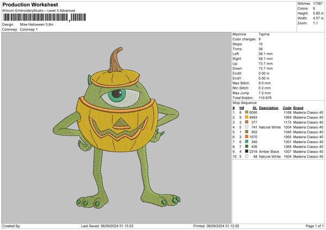This screenshot has width=326, height=230.
Task: Select the 'EndY:' label
Action: coord(237,78)
